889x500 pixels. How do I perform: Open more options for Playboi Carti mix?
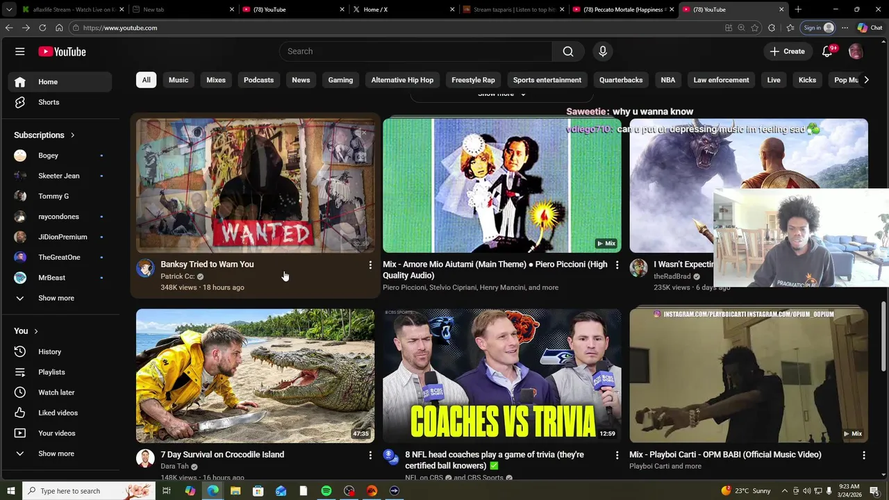tap(864, 455)
